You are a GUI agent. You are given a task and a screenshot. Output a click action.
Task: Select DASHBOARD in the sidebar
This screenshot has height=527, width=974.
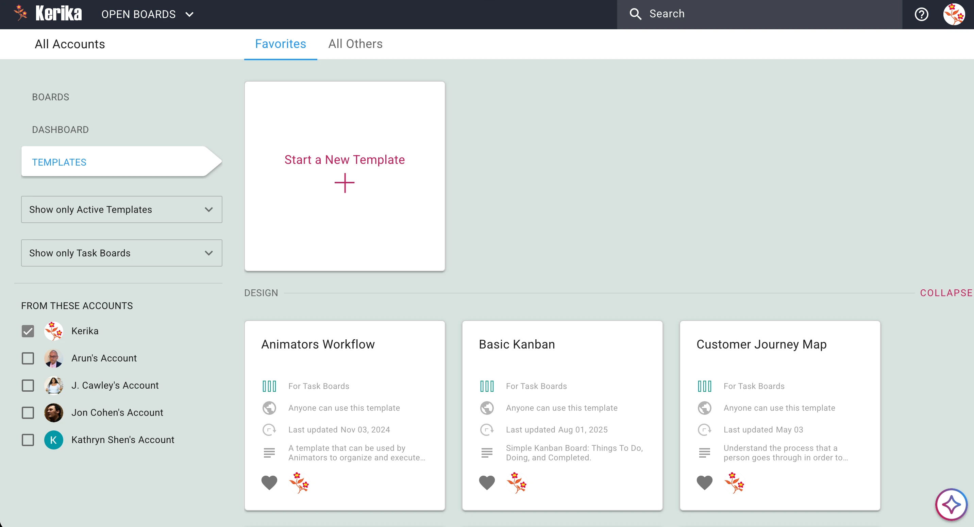(x=60, y=130)
